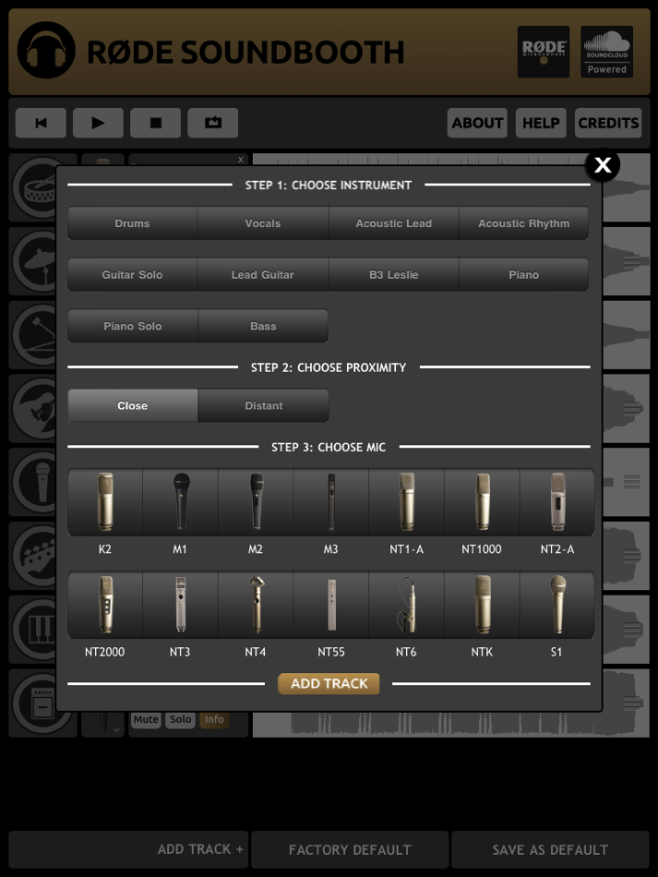
Task: Confirm with the gold ADD TRACK button
Action: pos(329,683)
